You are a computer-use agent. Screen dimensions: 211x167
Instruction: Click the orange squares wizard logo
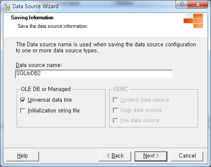193,21
